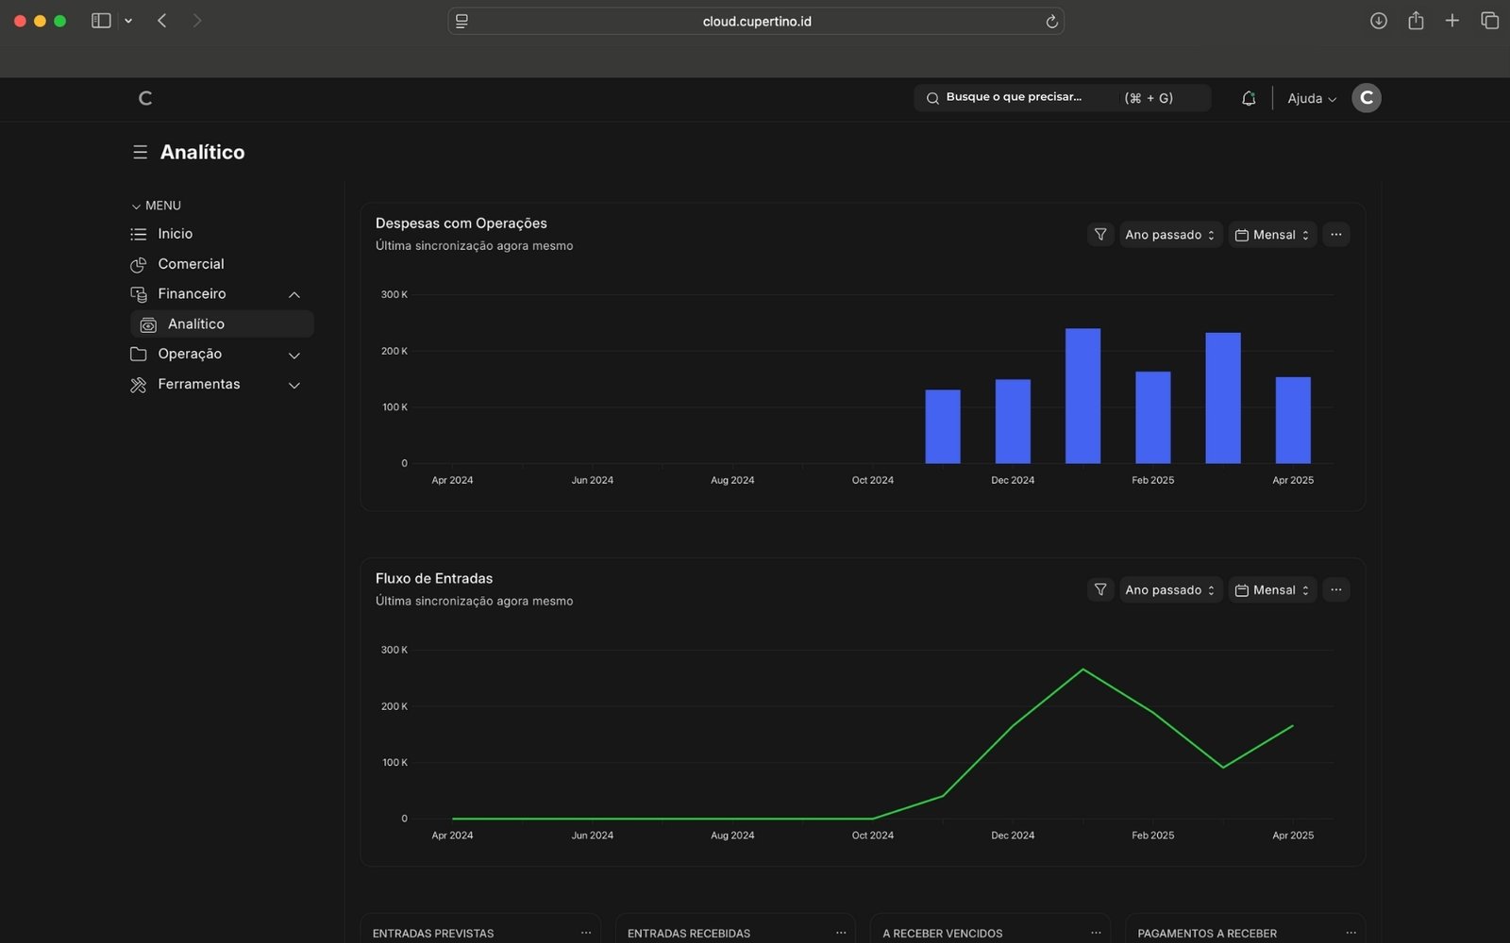
Task: Open more options for Fluxo de Entradas
Action: 1335,590
